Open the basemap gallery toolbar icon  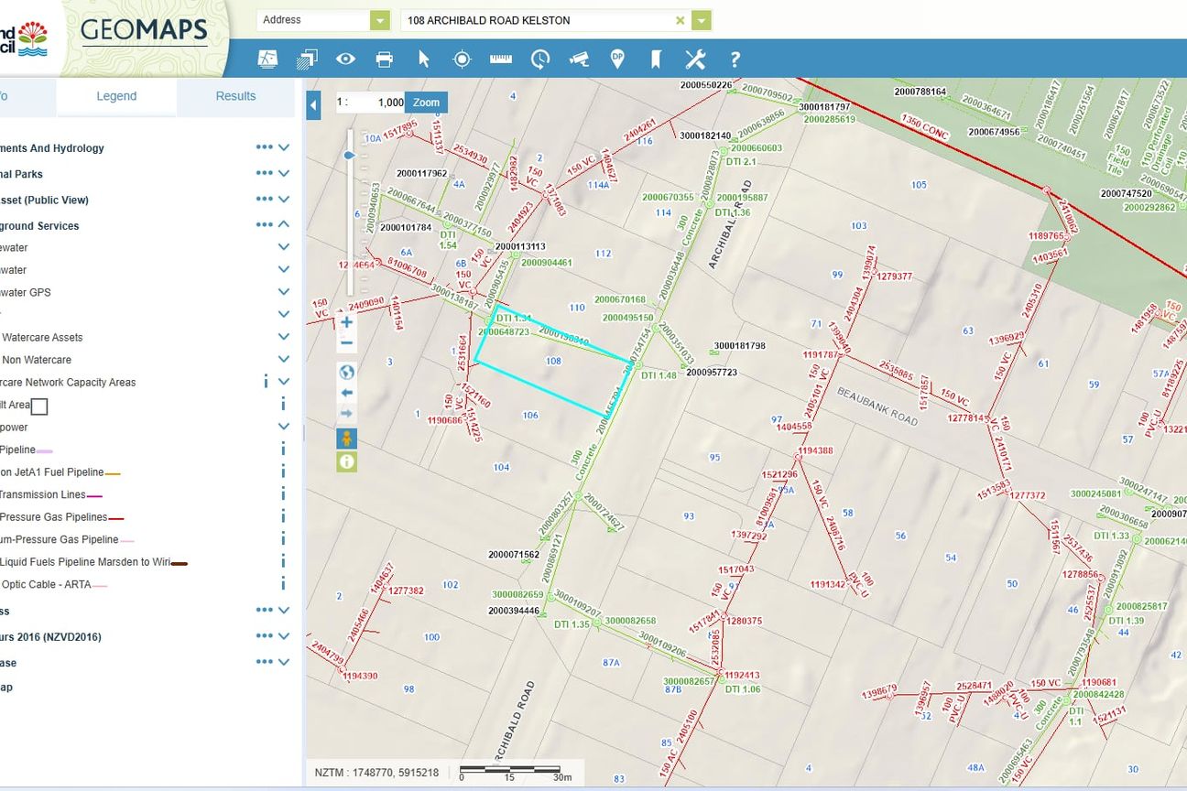267,60
